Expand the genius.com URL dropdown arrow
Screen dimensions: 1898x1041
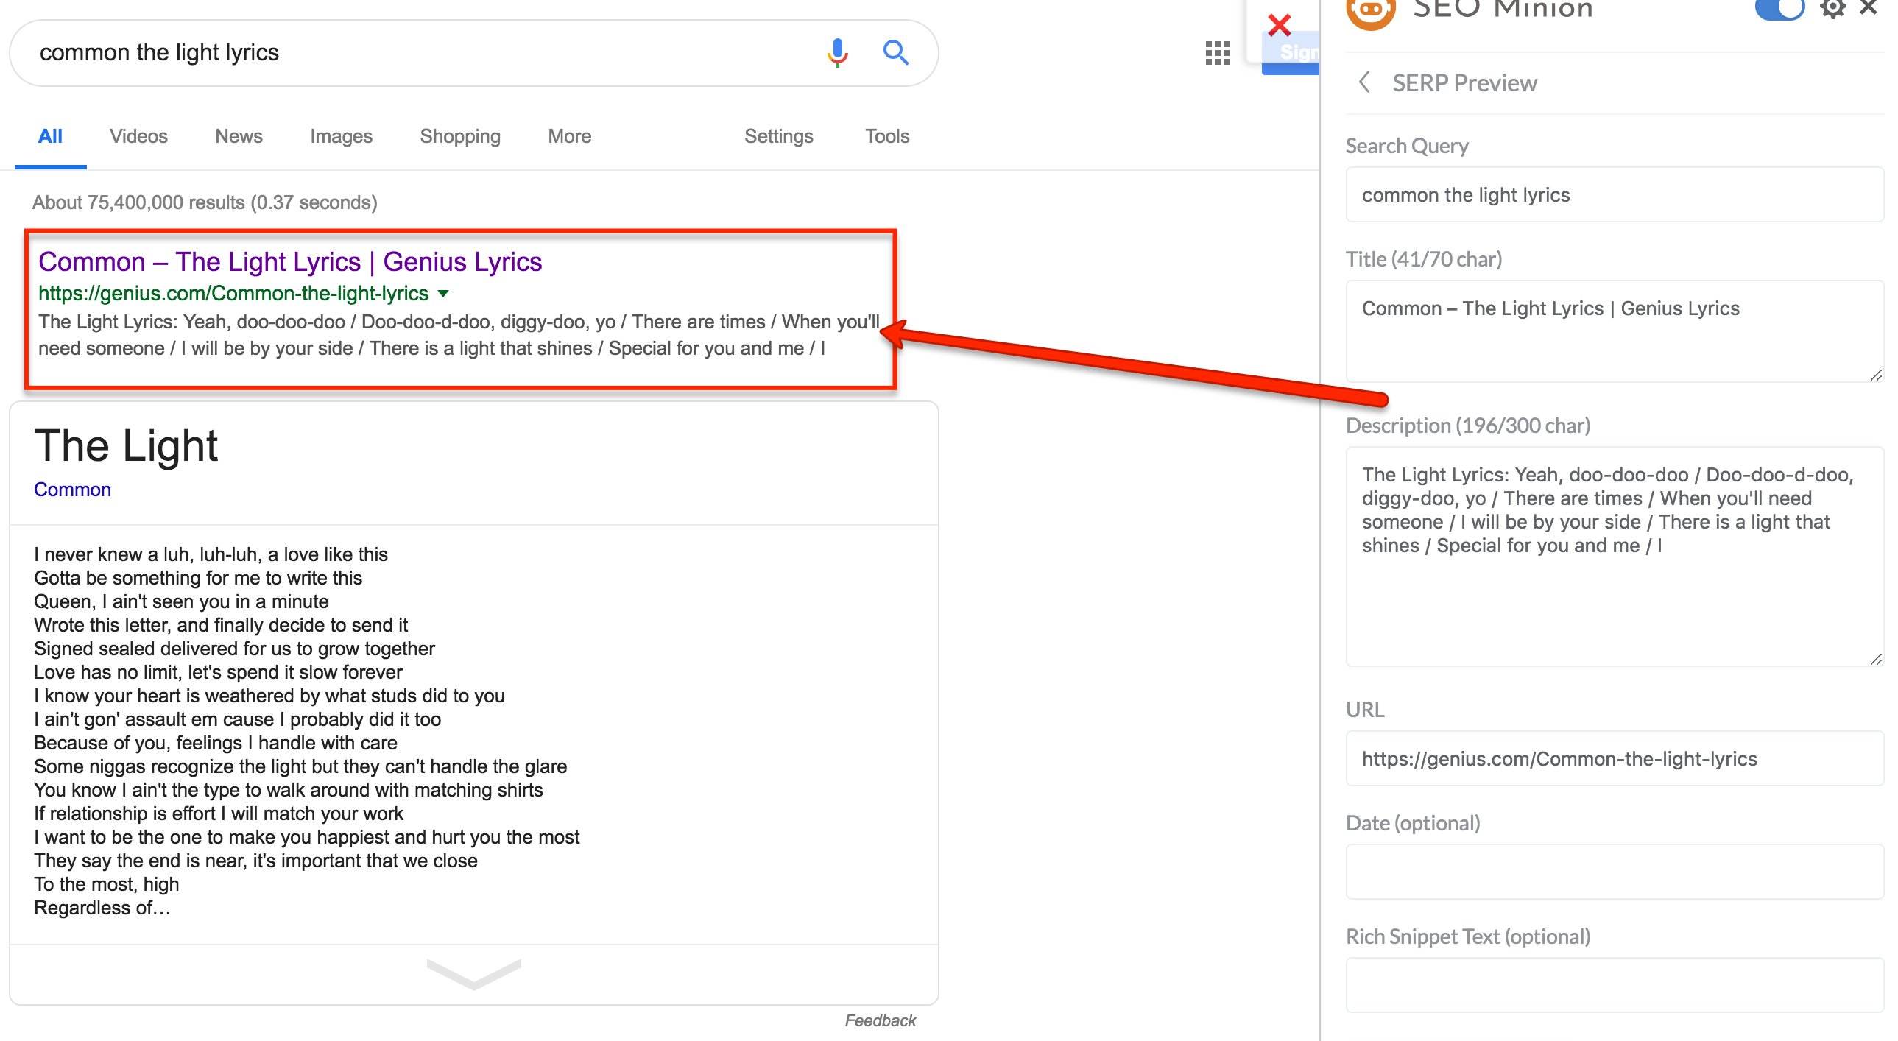(443, 294)
